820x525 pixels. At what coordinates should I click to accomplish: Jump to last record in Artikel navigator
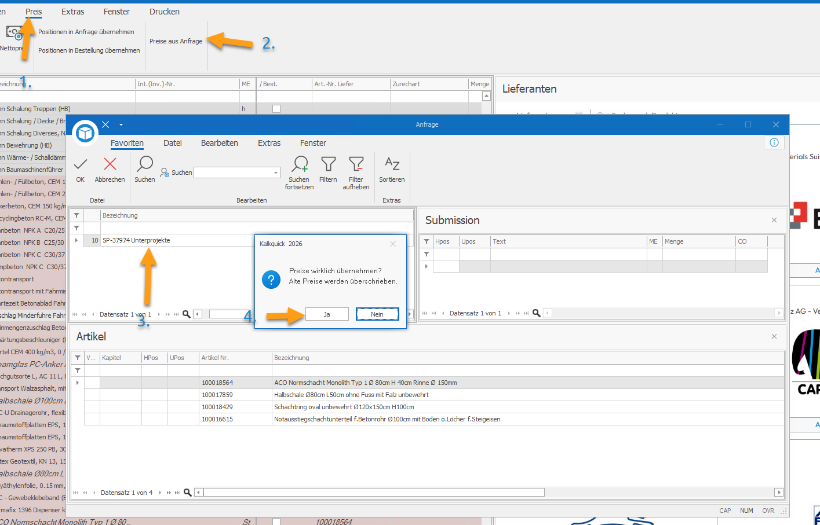[x=177, y=493]
